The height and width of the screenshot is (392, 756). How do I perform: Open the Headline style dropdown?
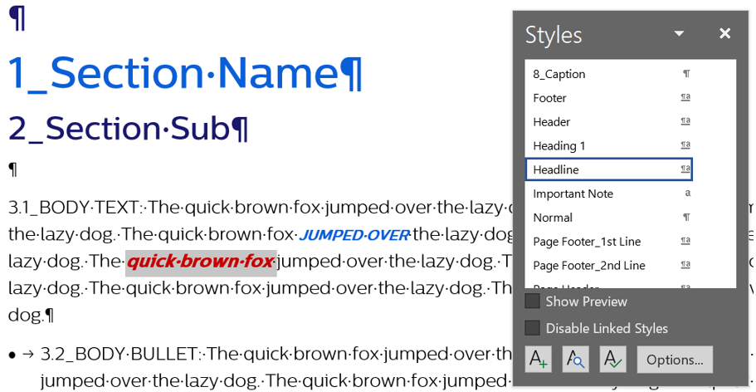pyautogui.click(x=685, y=169)
